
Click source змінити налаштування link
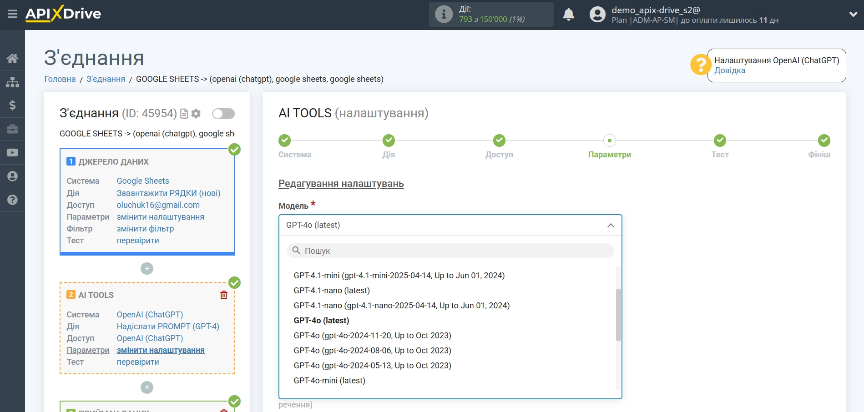coord(161,217)
